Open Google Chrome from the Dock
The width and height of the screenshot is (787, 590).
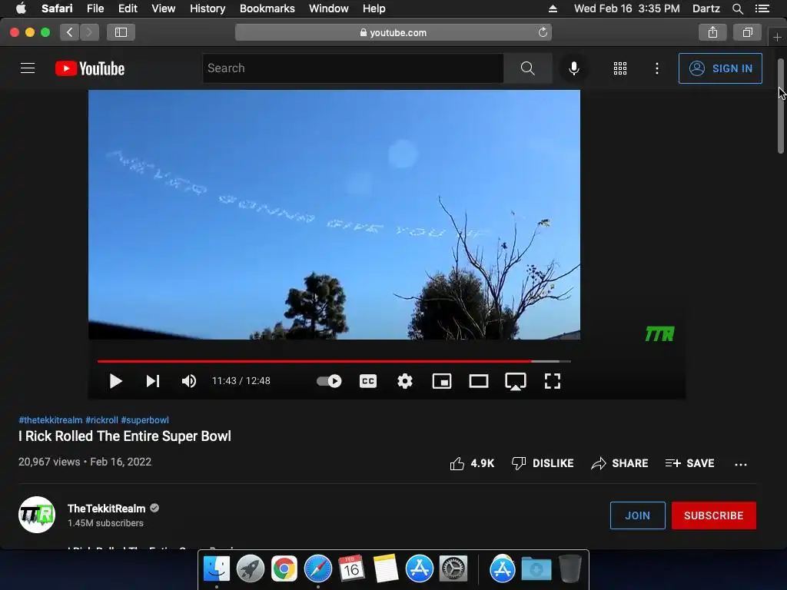pyautogui.click(x=284, y=568)
